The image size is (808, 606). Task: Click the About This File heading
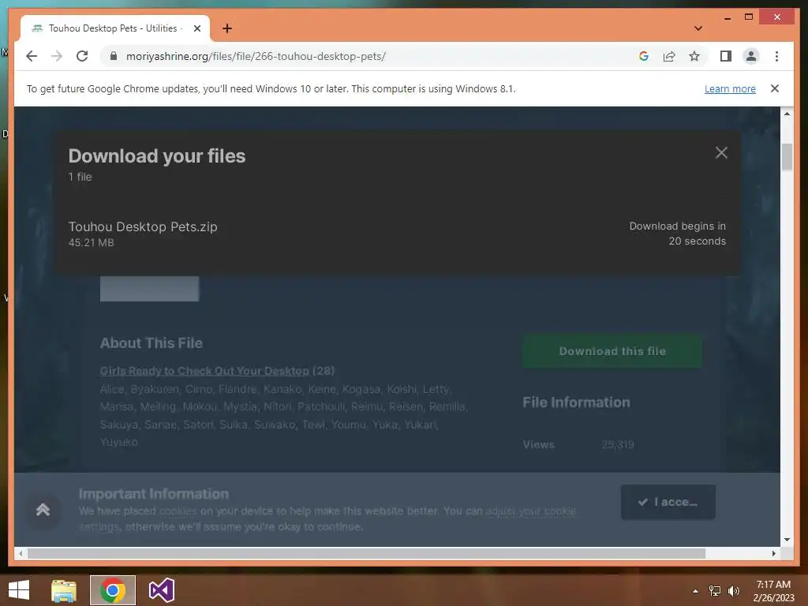click(151, 343)
